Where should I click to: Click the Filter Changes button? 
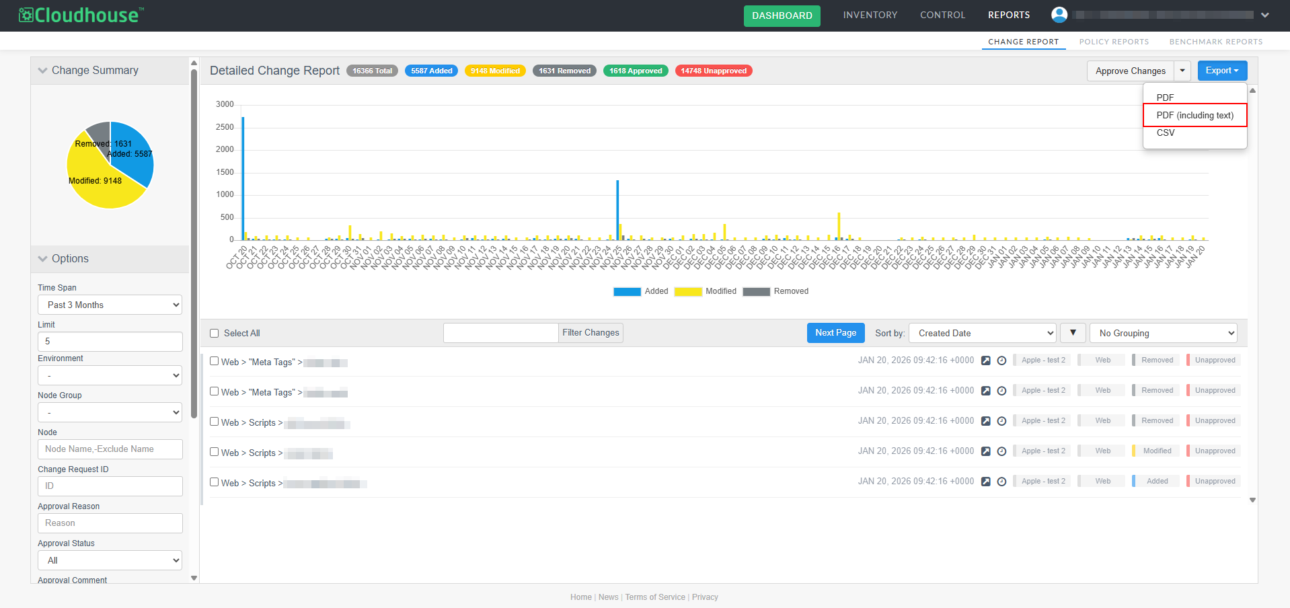coord(591,333)
